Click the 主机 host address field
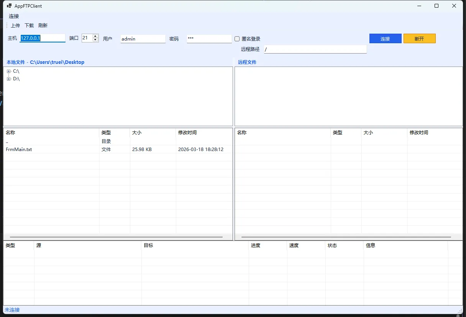The image size is (466, 317). pos(43,38)
